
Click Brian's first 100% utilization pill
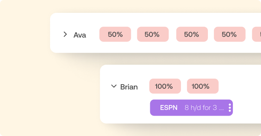pyautogui.click(x=165, y=86)
